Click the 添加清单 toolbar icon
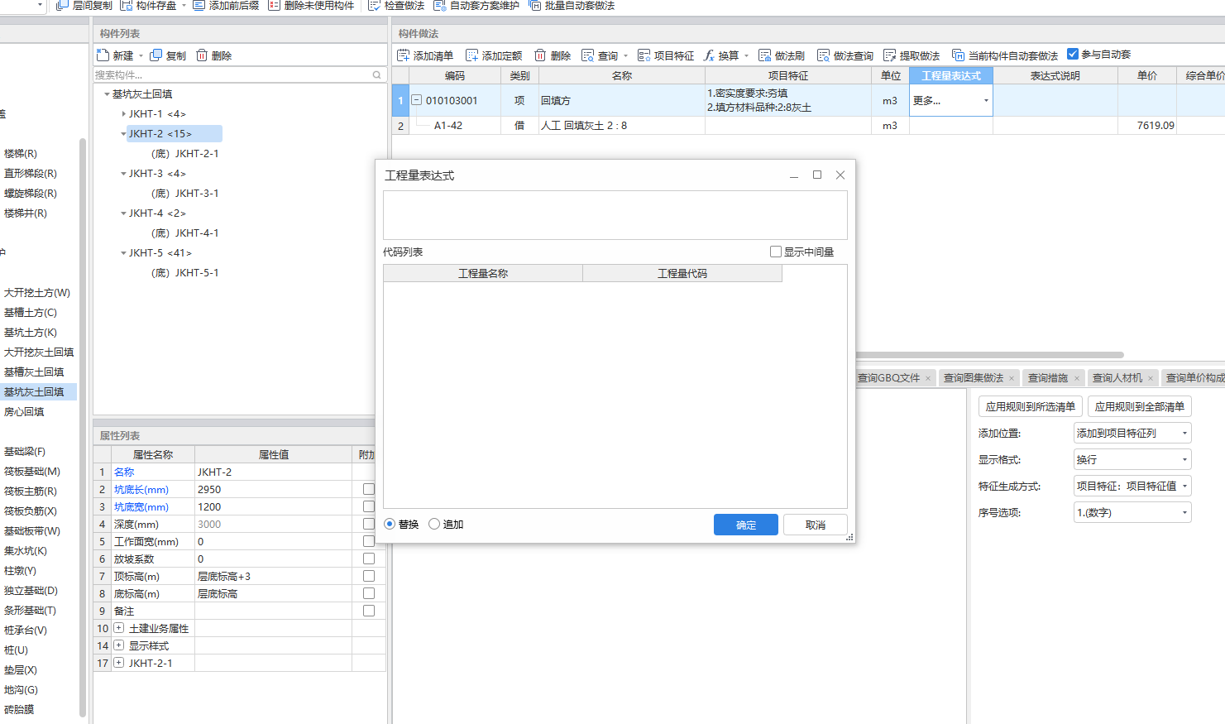The image size is (1225, 724). (404, 55)
